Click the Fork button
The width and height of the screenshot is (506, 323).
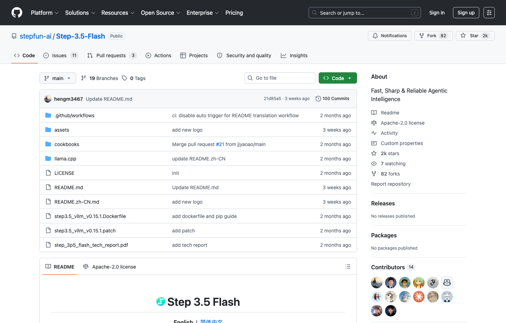pos(433,35)
